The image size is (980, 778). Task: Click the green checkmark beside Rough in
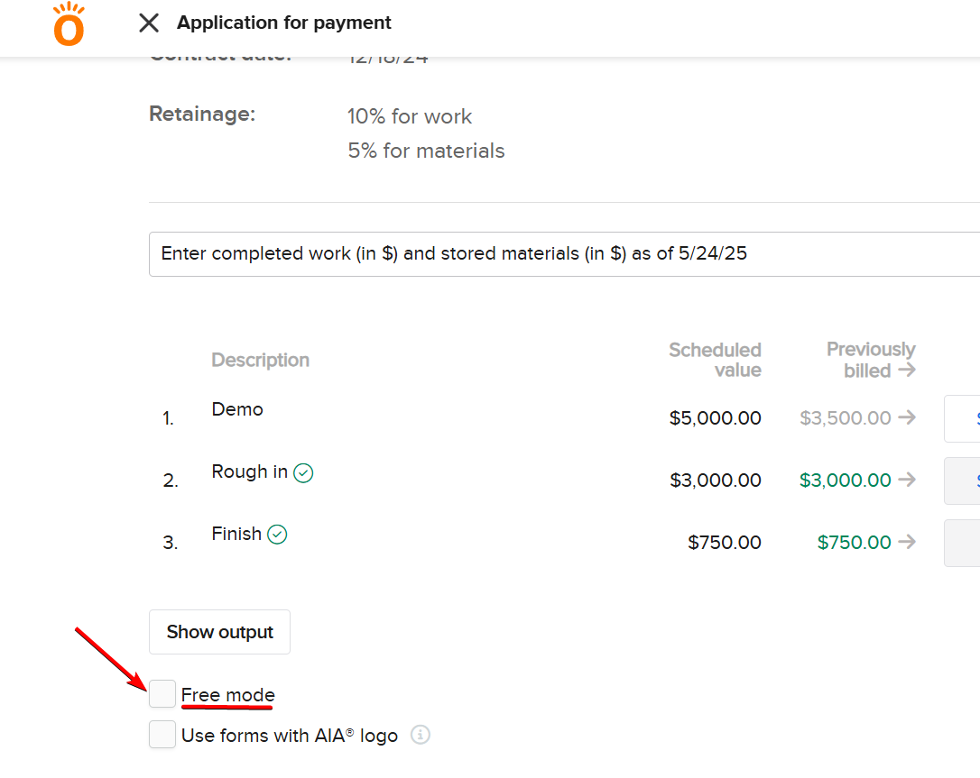[x=304, y=472]
